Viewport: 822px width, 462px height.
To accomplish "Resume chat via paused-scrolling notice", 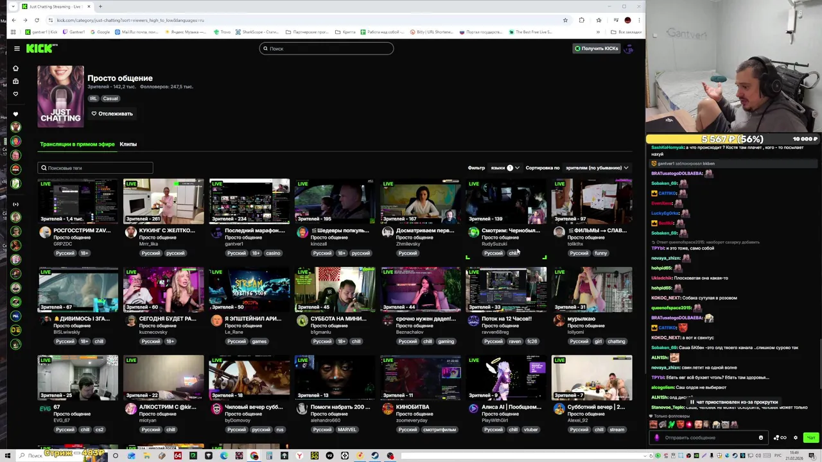I will pyautogui.click(x=733, y=402).
